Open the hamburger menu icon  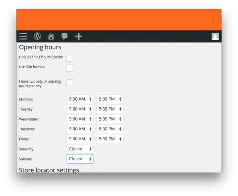point(23,36)
